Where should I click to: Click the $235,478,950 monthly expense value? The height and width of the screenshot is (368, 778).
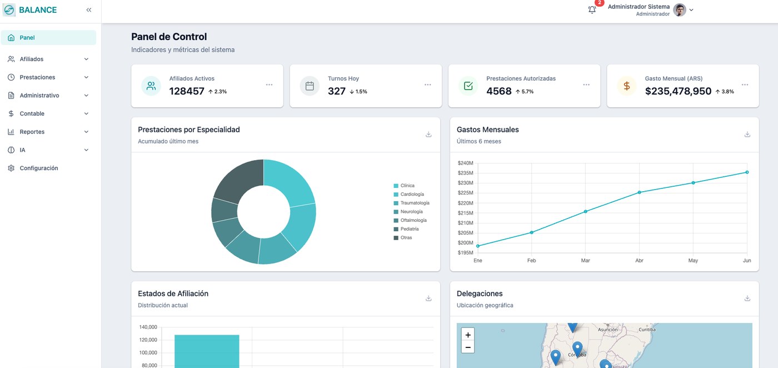(x=678, y=91)
